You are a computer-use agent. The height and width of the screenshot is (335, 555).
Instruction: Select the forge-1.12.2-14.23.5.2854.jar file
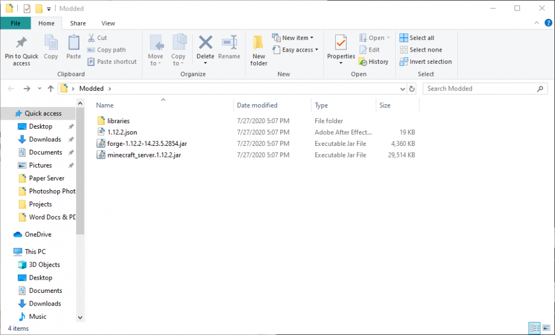point(147,144)
